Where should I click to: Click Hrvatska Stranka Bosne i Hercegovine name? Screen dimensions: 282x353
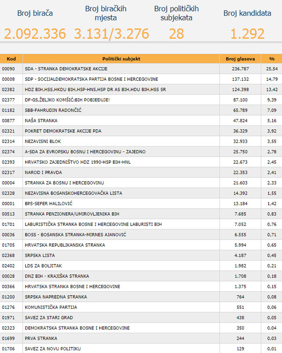pyautogui.click(x=72, y=286)
